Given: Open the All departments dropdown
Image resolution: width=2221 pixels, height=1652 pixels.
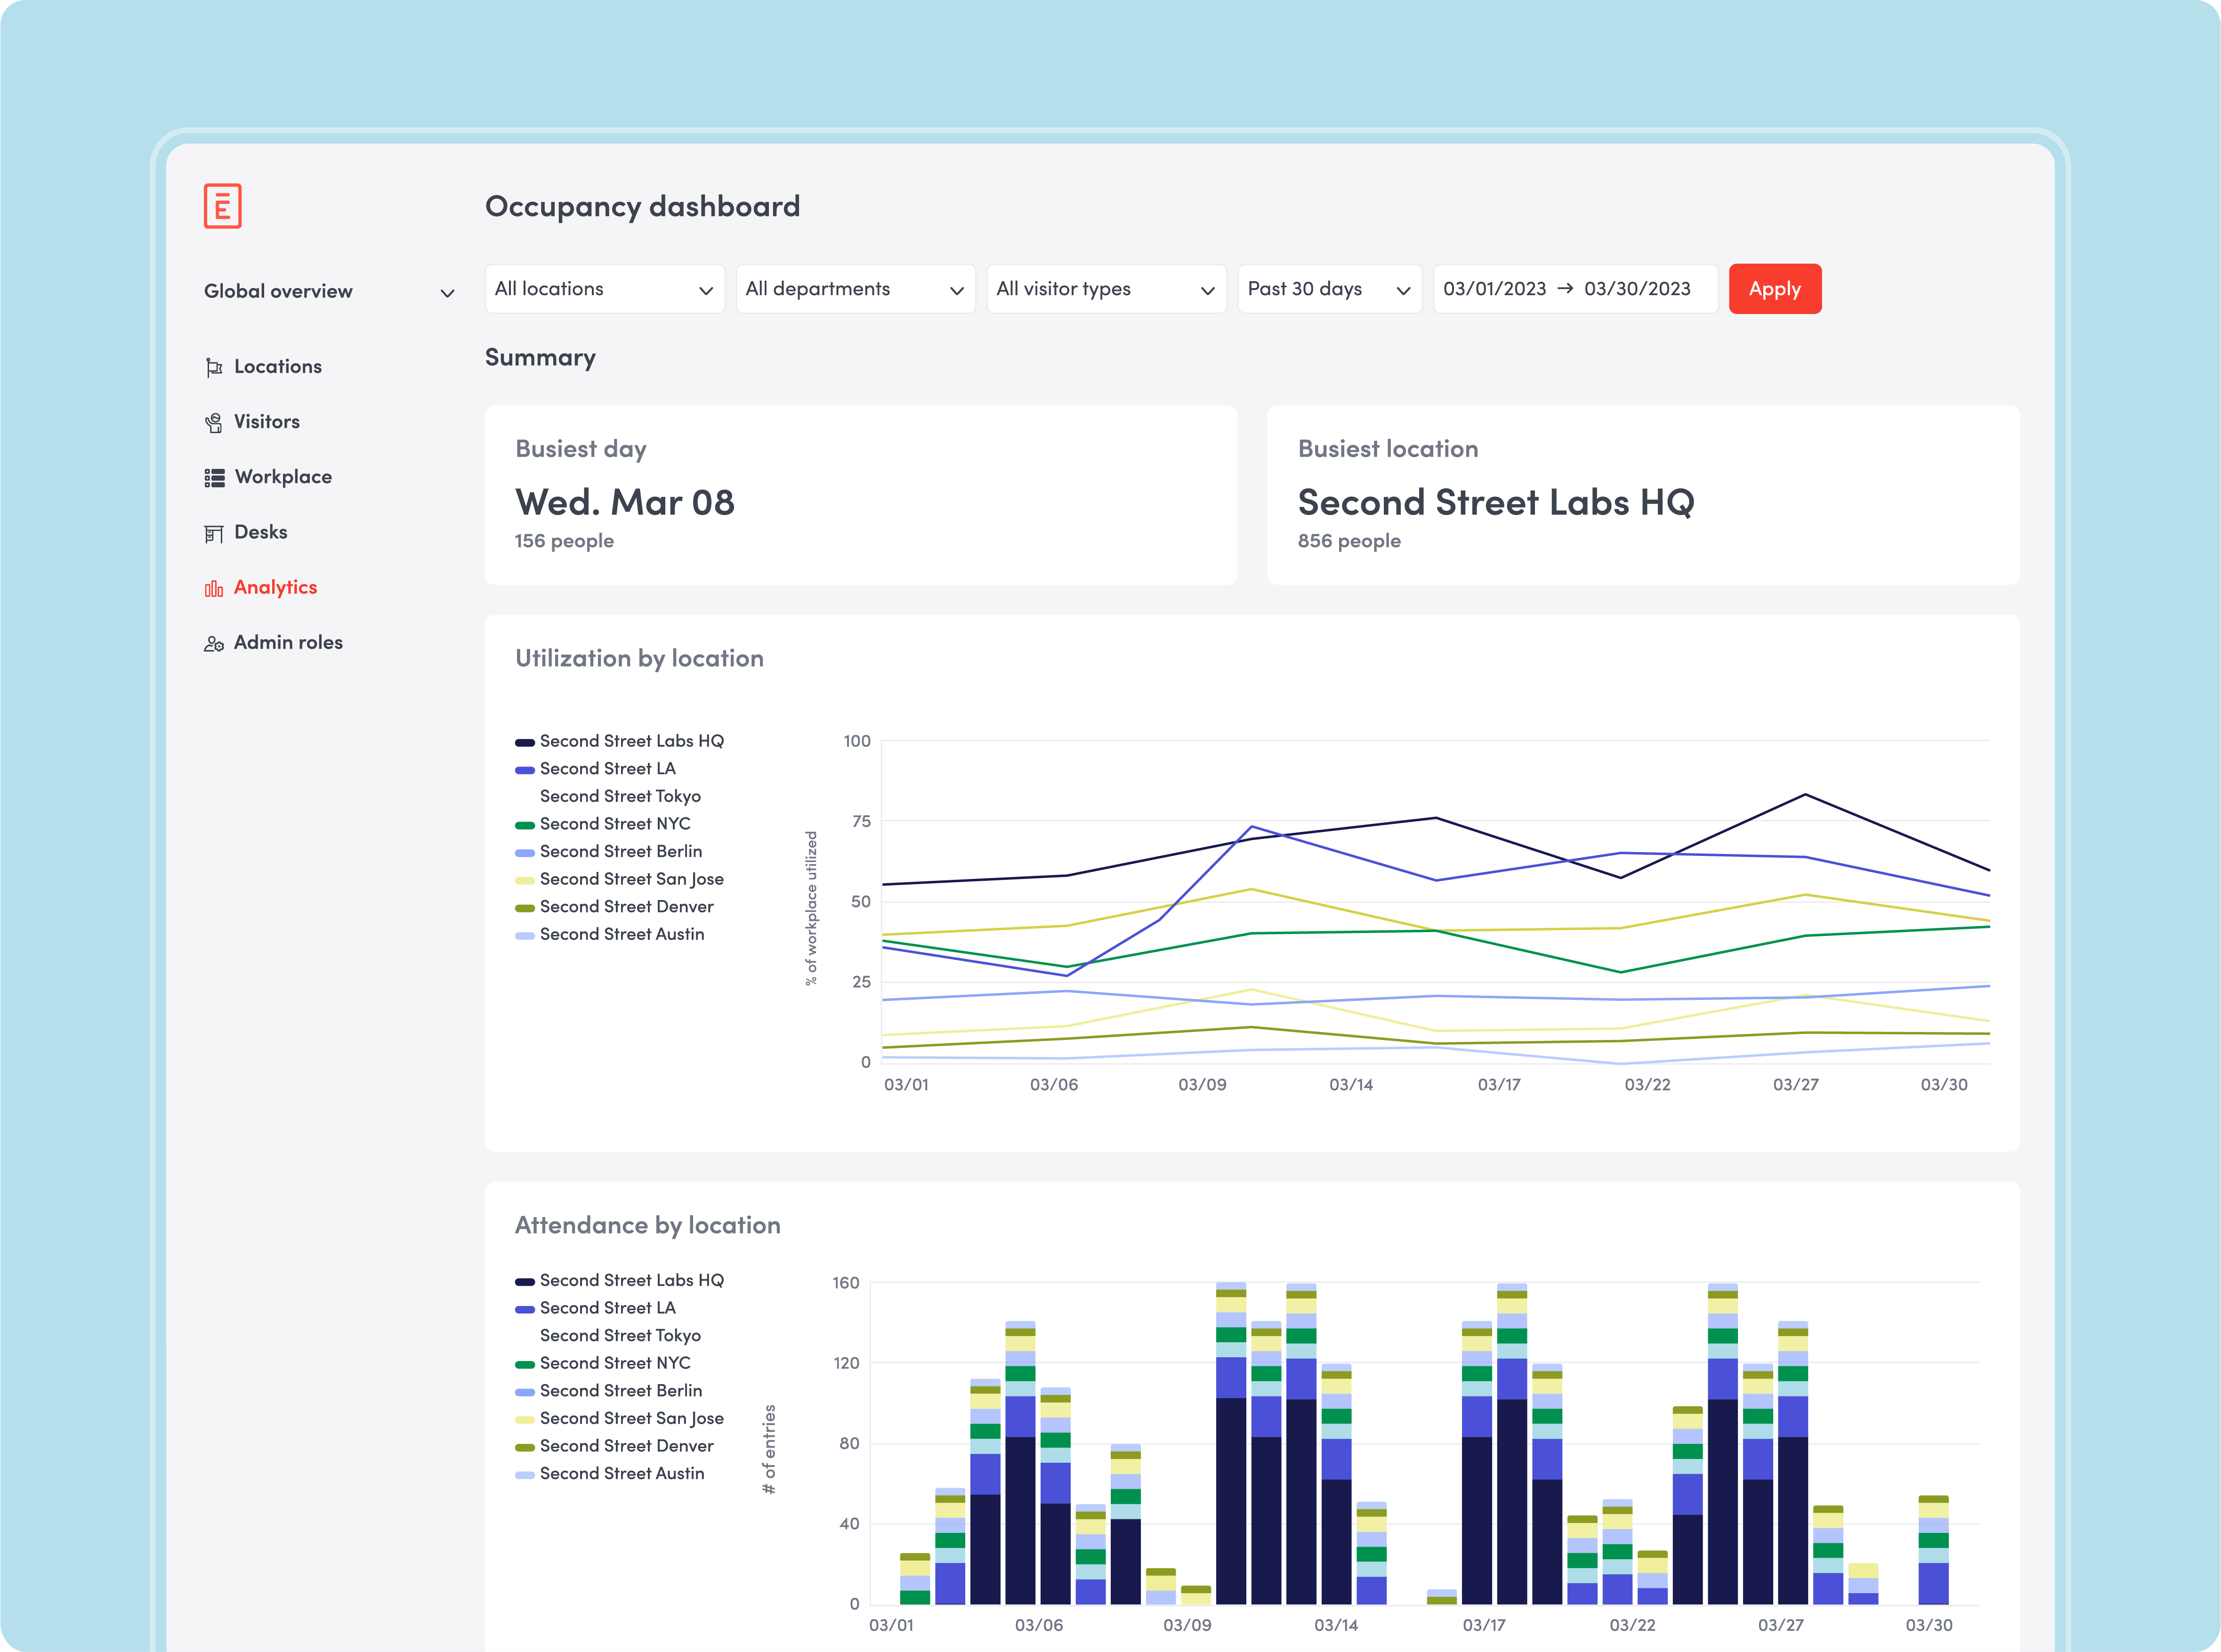Looking at the screenshot, I should pos(855,289).
